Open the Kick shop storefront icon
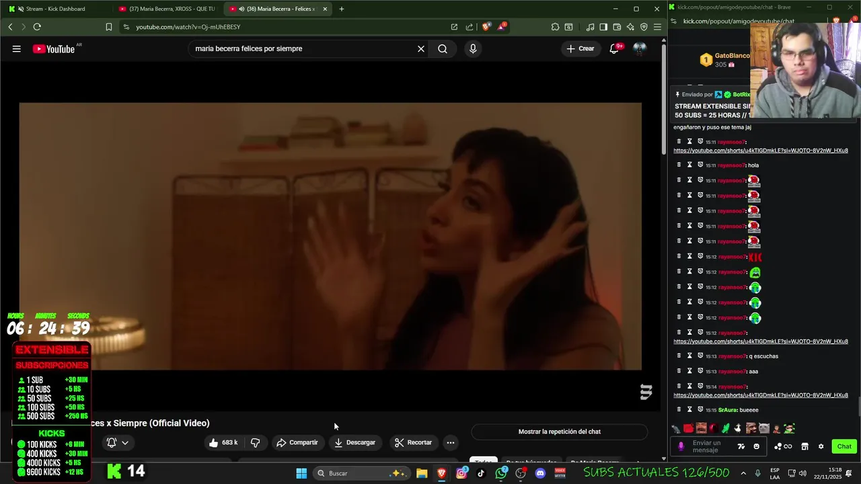This screenshot has height=484, width=861. (x=804, y=446)
